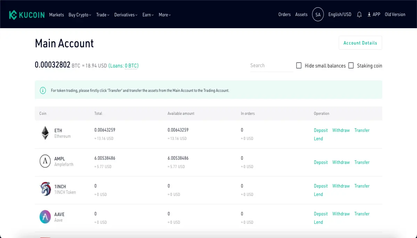Transfer ETH to another account
This screenshot has height=238, width=417.
[362, 130]
